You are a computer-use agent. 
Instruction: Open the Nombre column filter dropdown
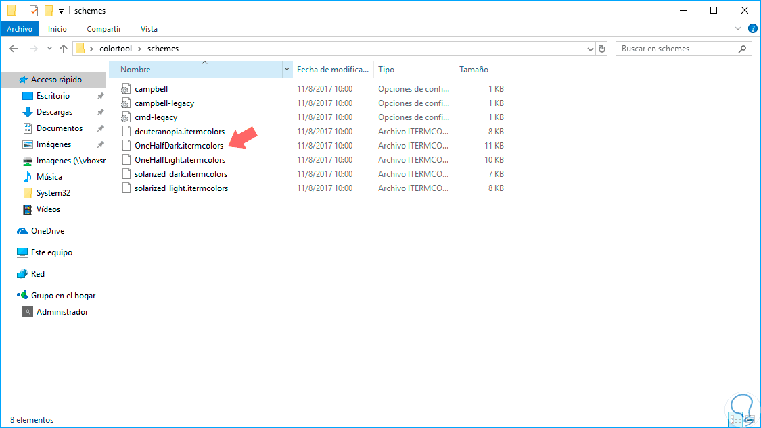point(287,70)
